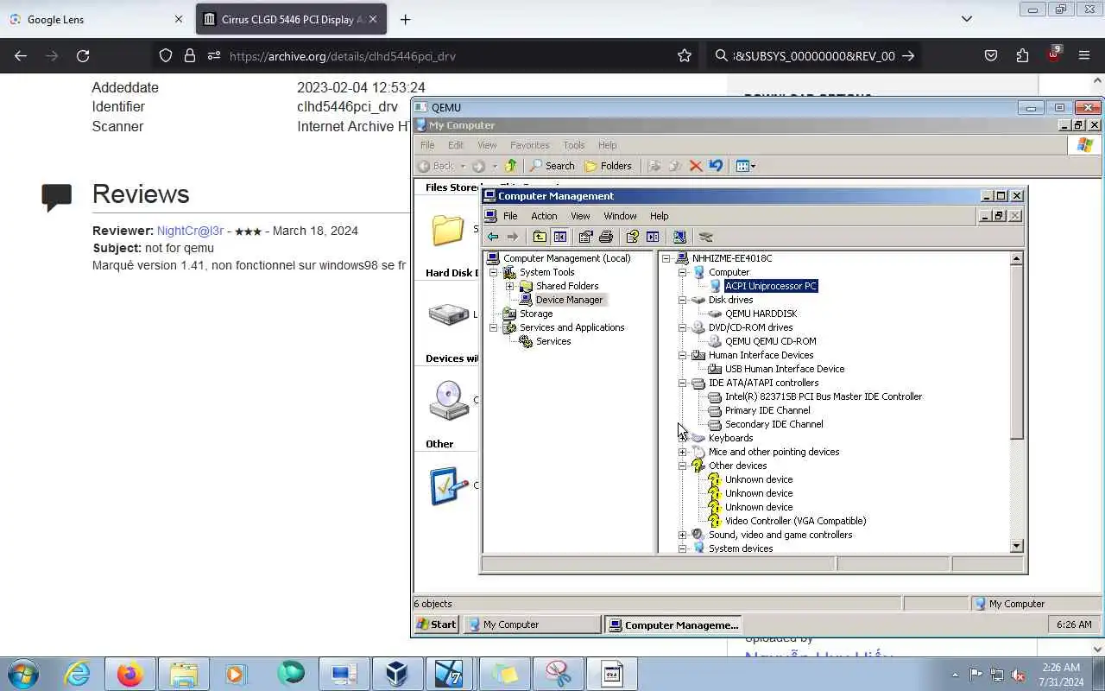Open reviewer NightCr@l3r profile link
The image size is (1105, 691).
coord(190,231)
